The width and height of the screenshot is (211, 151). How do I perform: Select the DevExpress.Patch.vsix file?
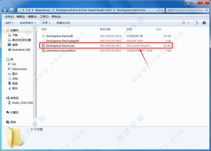click(x=60, y=46)
